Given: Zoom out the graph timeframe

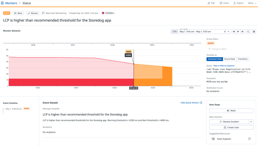Looking at the screenshot, I should click(x=248, y=32).
